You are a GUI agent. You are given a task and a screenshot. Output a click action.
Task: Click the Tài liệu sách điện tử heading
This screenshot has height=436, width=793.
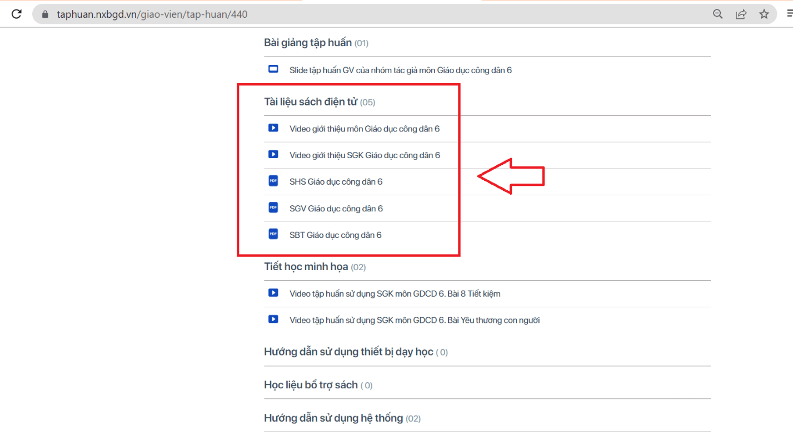point(311,102)
